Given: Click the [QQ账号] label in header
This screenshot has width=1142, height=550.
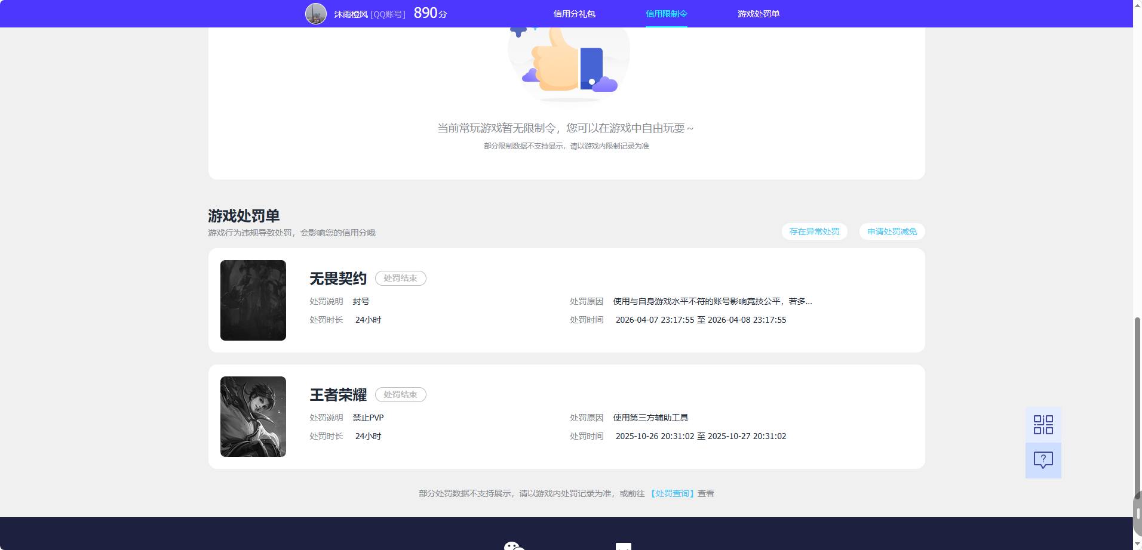Looking at the screenshot, I should (388, 14).
